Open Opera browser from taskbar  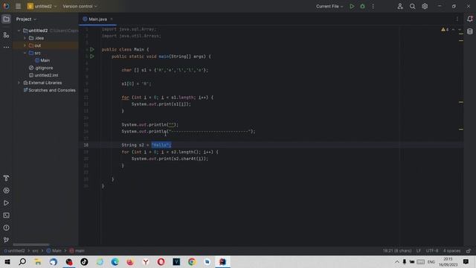click(161, 261)
